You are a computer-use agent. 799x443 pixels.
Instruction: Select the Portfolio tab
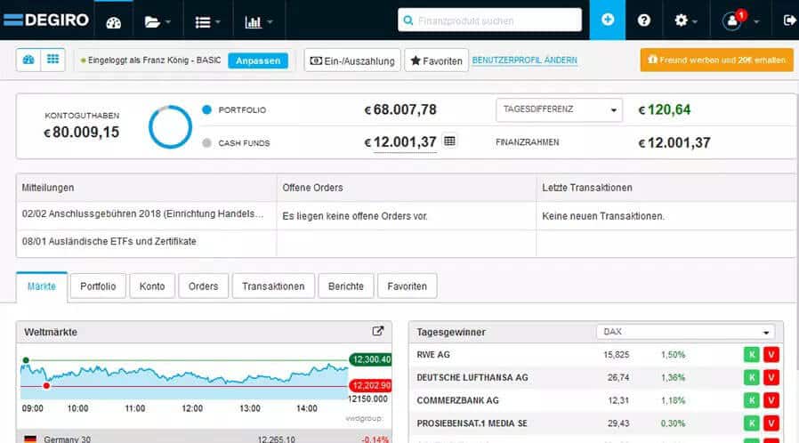pyautogui.click(x=98, y=286)
